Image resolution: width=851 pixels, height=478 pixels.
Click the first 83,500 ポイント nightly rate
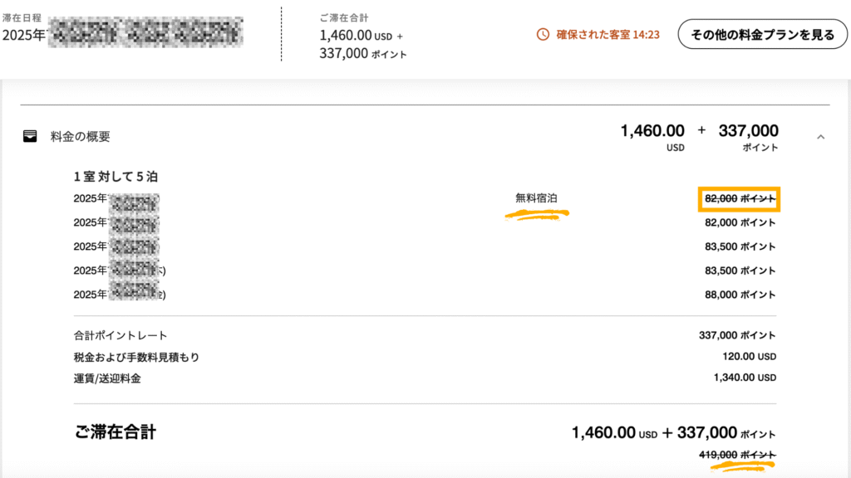740,246
